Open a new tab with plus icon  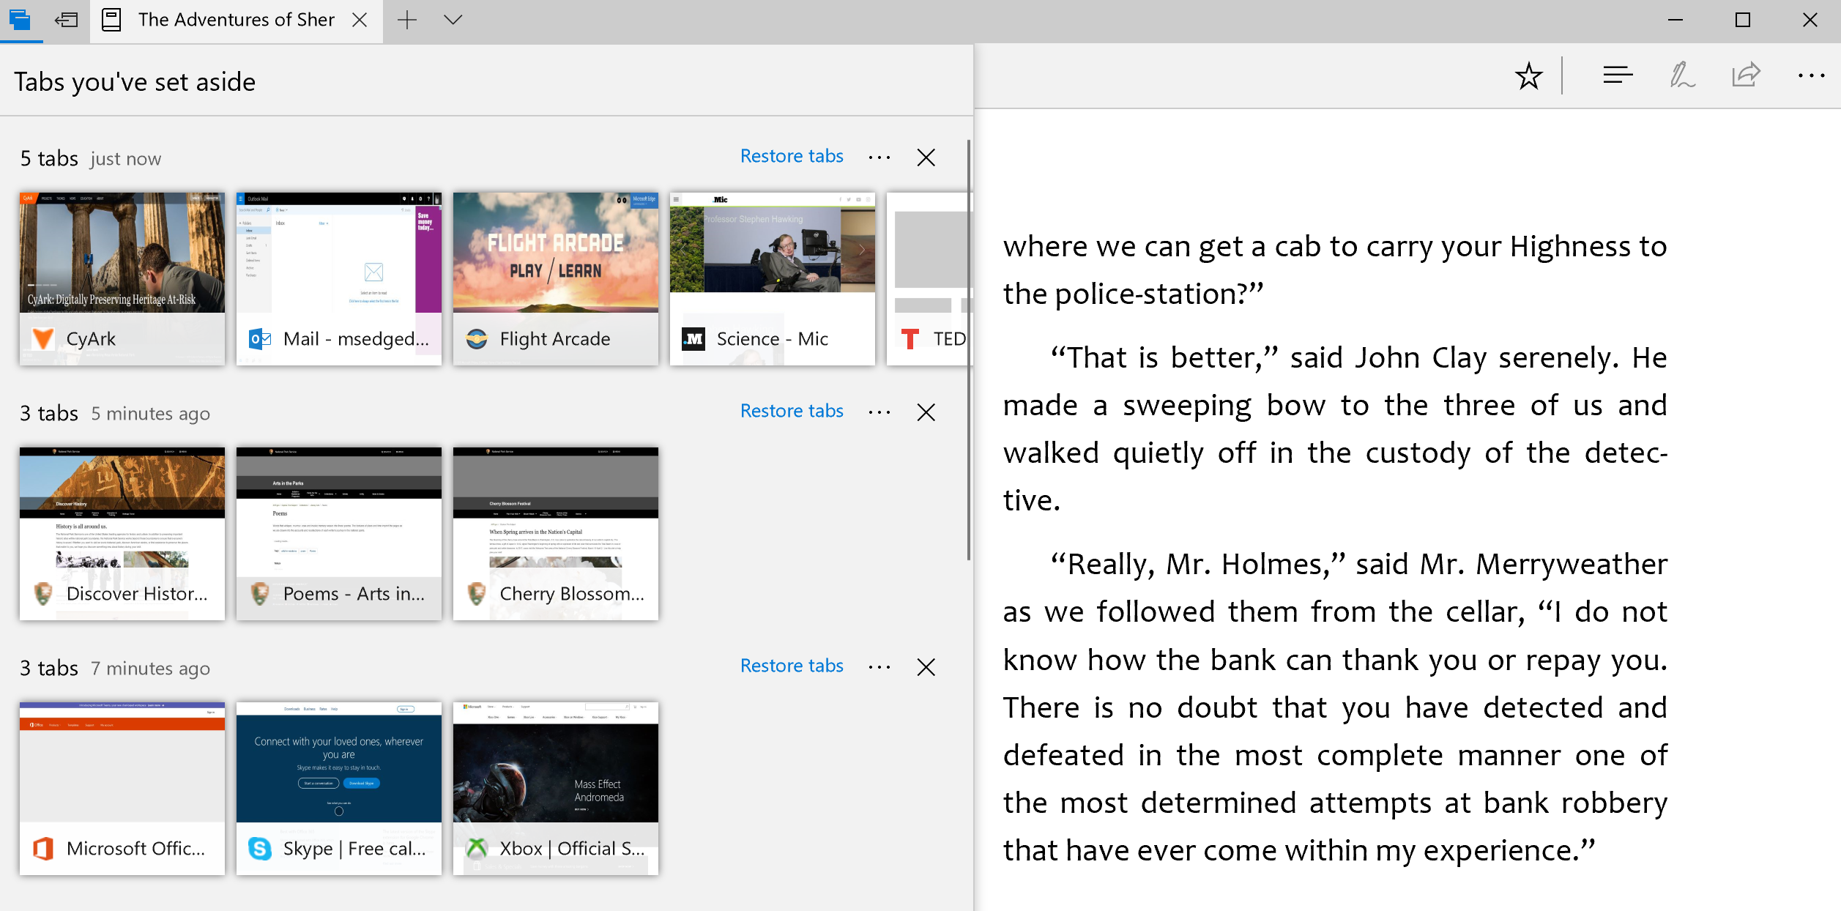[407, 20]
